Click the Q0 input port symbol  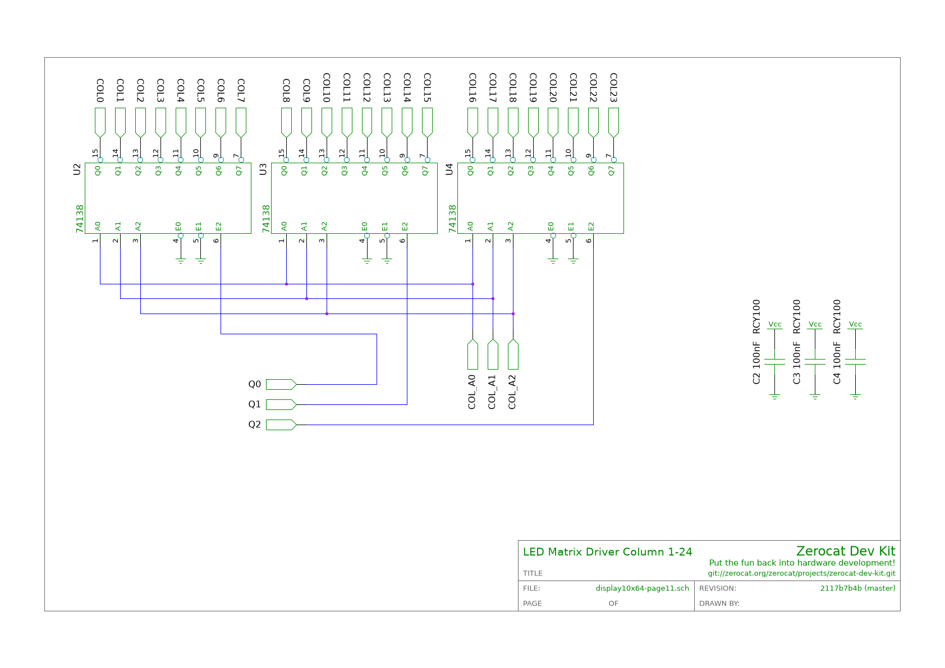point(281,384)
